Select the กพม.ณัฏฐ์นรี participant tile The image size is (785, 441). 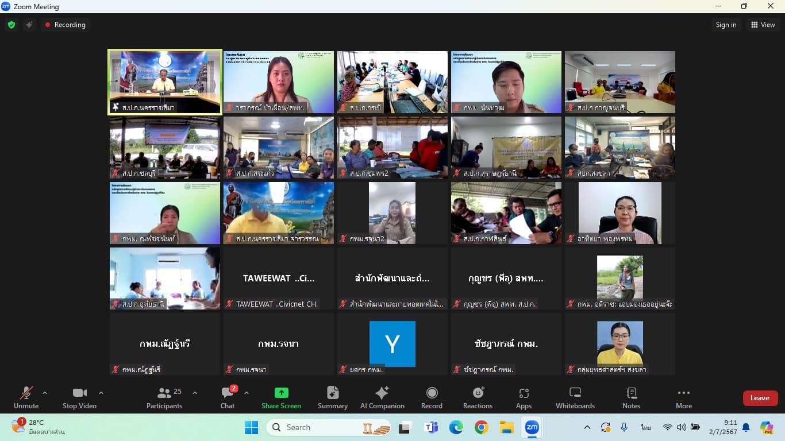point(165,344)
